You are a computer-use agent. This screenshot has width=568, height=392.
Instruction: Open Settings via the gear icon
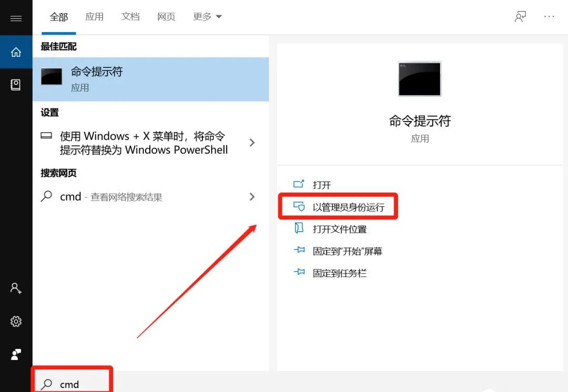pos(16,321)
